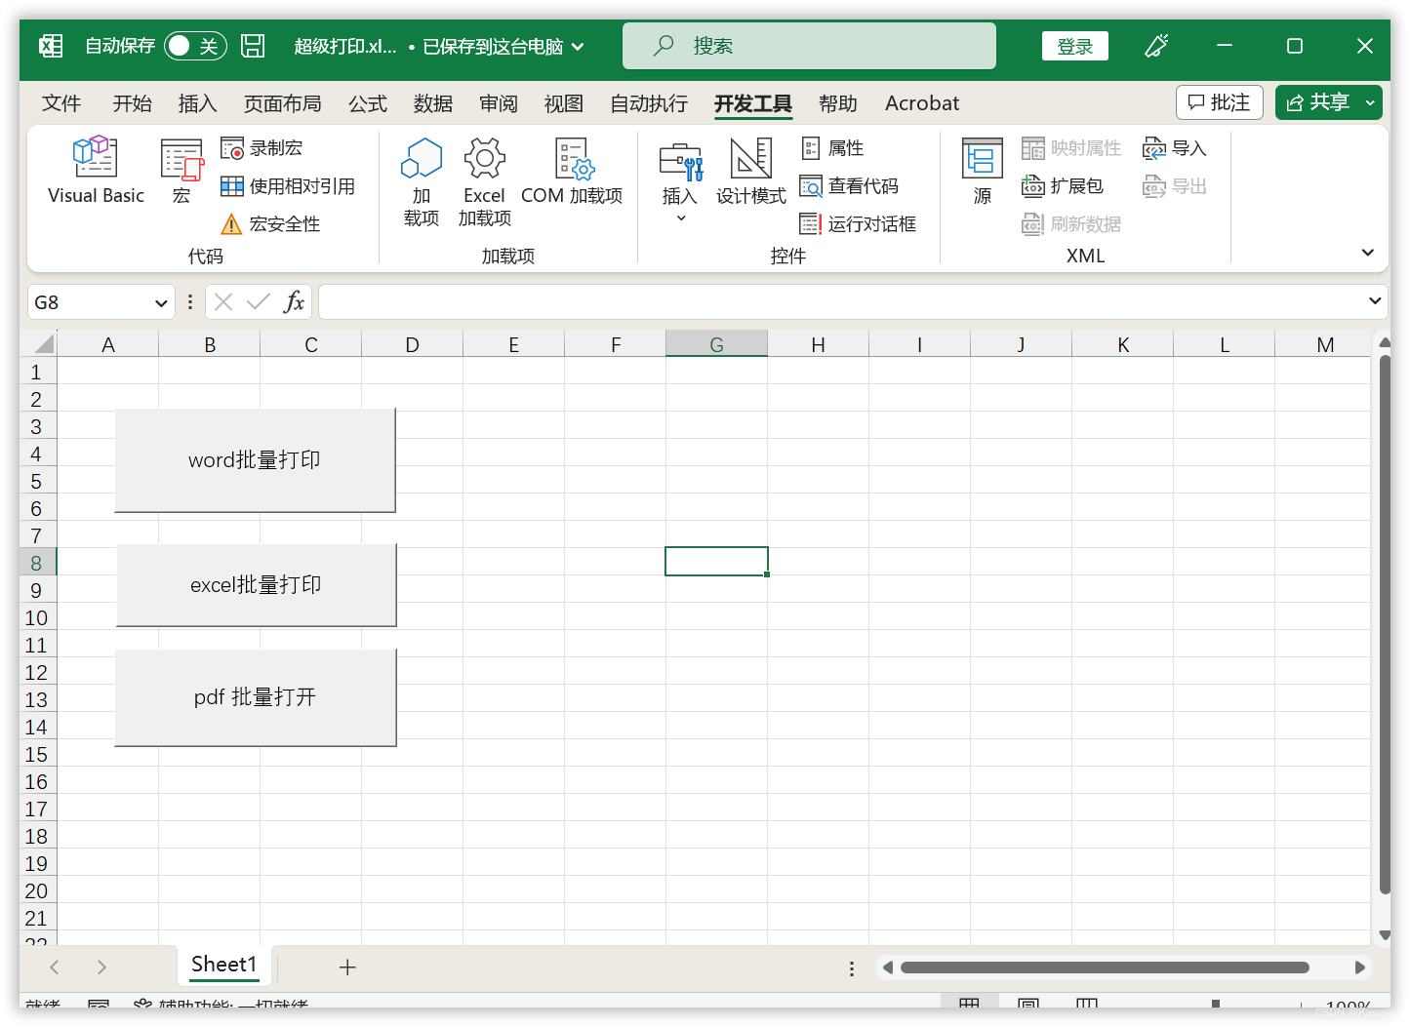The image size is (1410, 1027).
Task: Click next sheet navigation arrow
Action: pyautogui.click(x=101, y=968)
